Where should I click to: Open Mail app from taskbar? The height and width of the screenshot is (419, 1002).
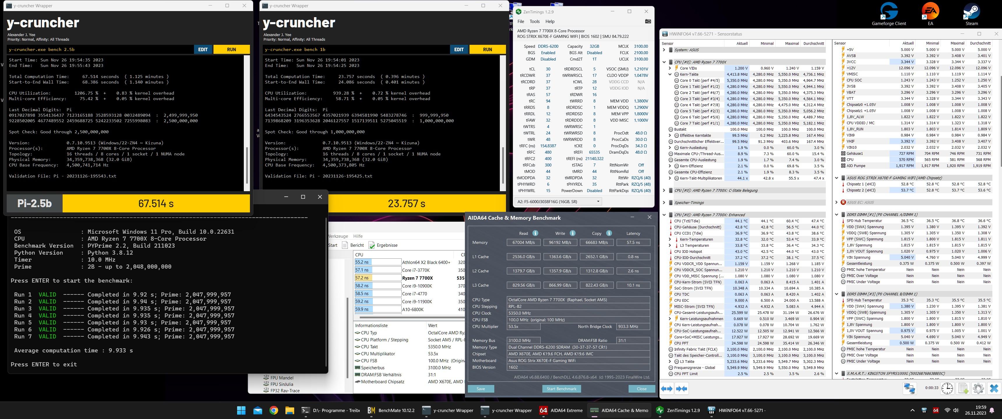pos(257,410)
